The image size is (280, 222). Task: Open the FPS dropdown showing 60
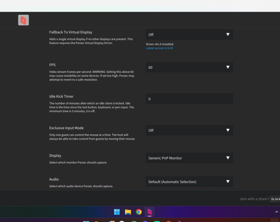point(189,67)
